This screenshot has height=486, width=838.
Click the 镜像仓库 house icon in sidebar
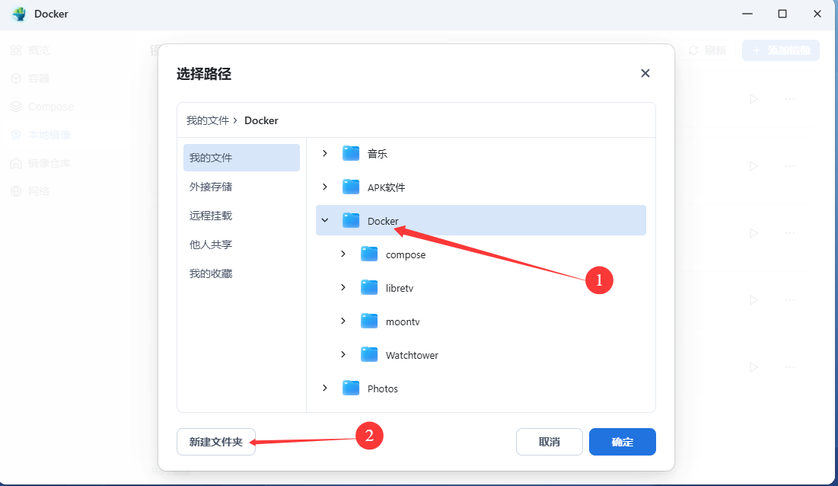tap(16, 163)
